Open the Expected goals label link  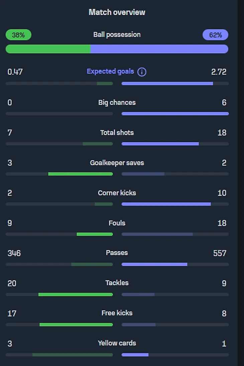110,71
